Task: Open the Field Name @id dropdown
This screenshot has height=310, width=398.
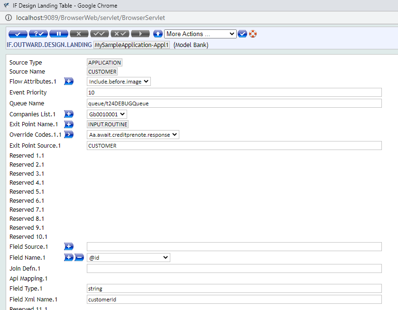Action: pyautogui.click(x=128, y=258)
